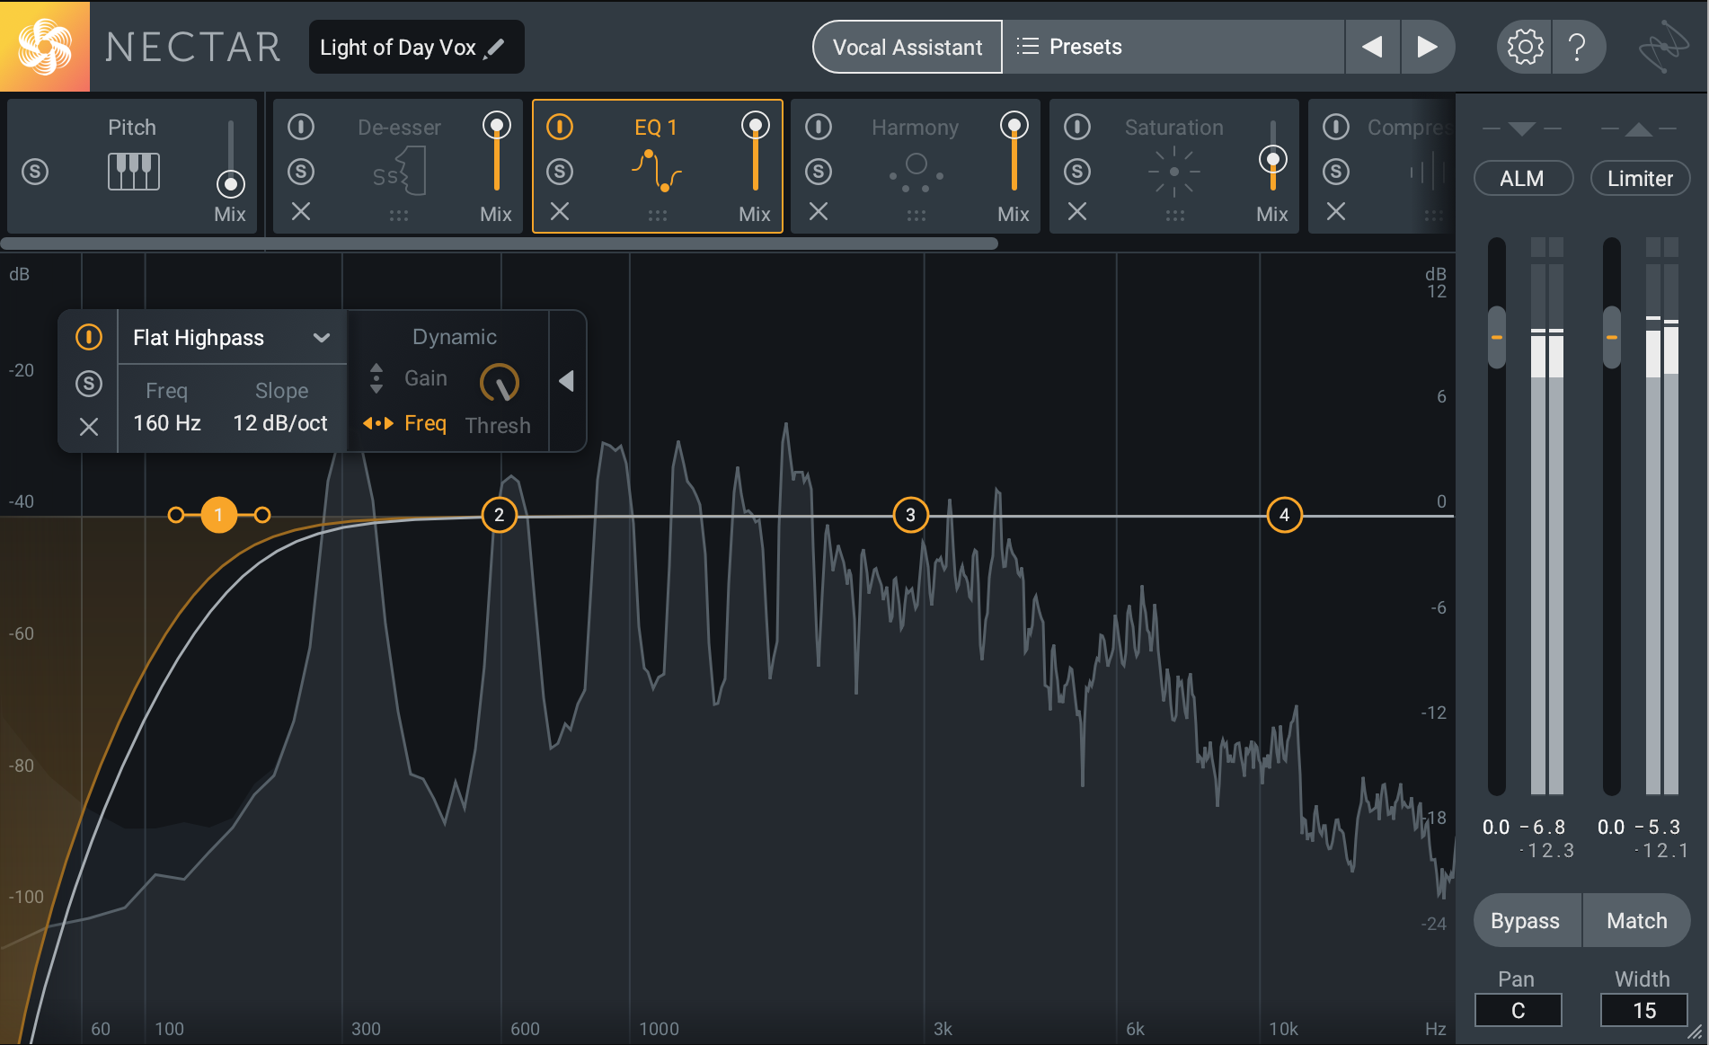Click the Pan value field
Image resolution: width=1709 pixels, height=1045 pixels.
[1518, 1011]
